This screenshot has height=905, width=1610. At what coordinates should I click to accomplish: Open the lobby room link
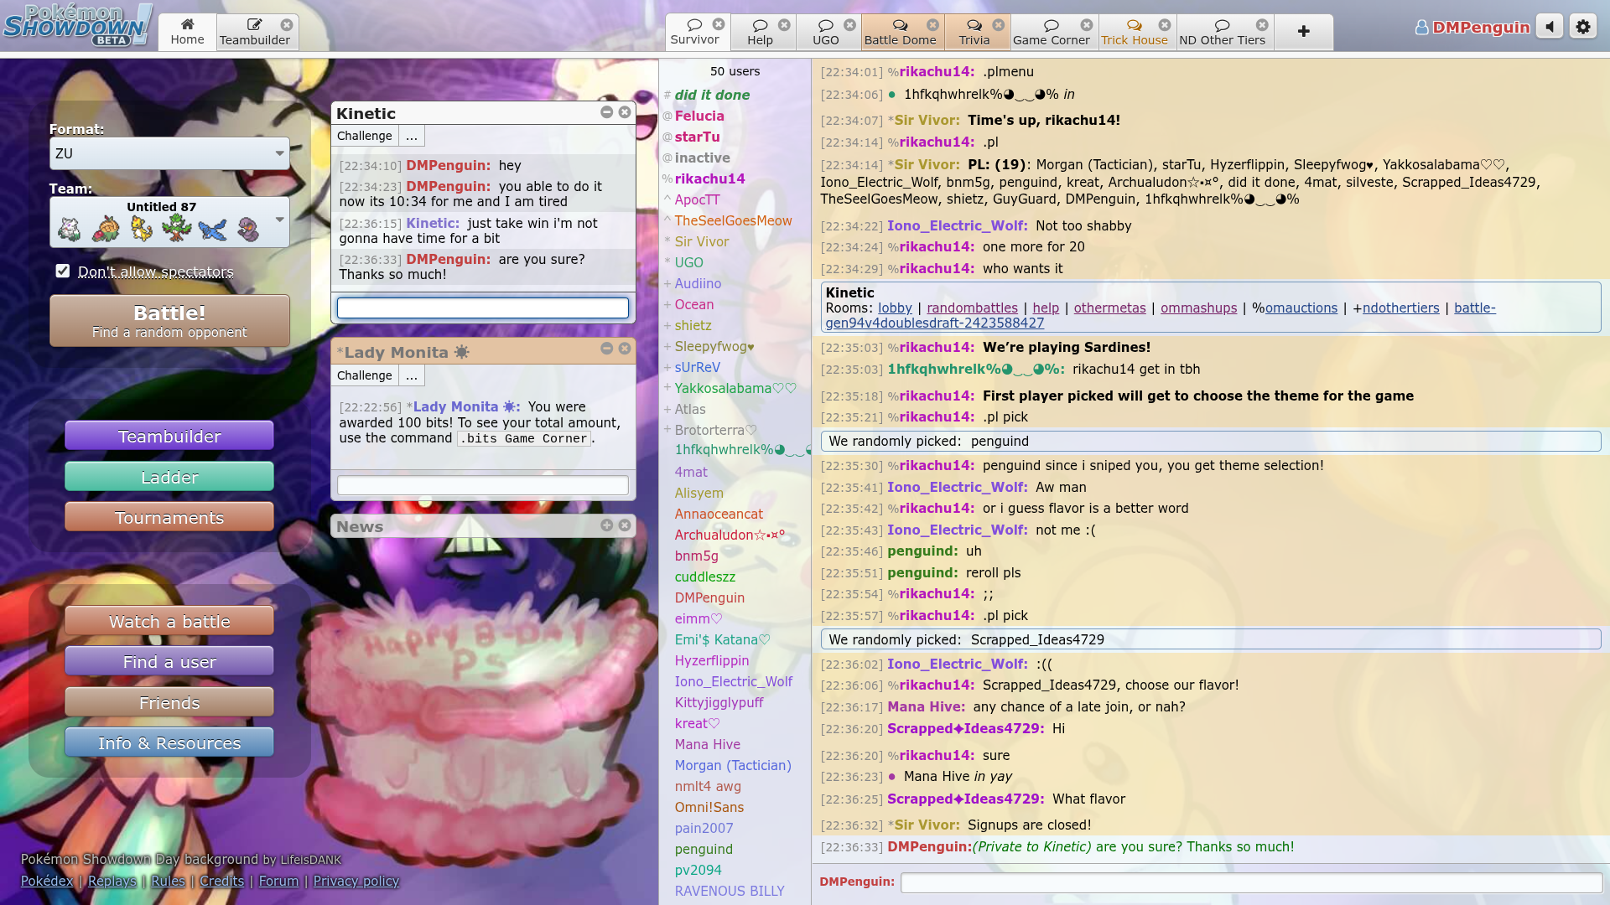pyautogui.click(x=895, y=308)
